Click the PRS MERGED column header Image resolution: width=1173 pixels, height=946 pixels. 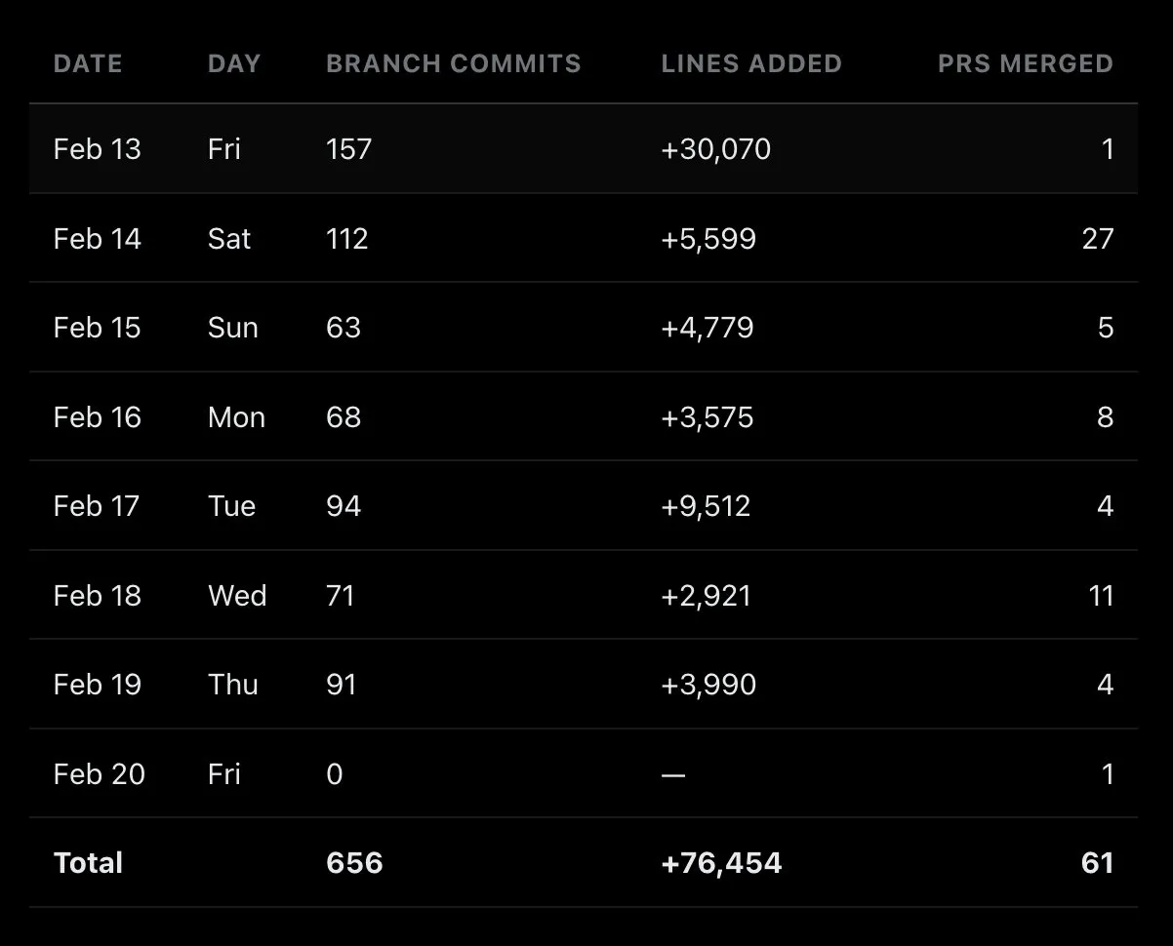1025,64
